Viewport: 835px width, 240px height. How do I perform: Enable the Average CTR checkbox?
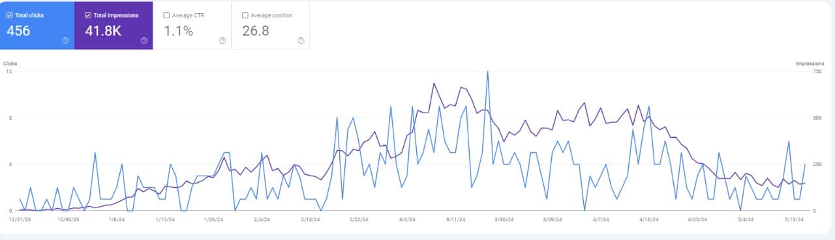click(166, 15)
